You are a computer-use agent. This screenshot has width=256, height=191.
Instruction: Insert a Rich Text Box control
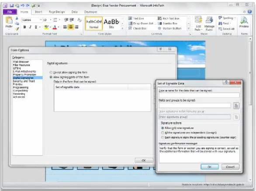click(168, 18)
